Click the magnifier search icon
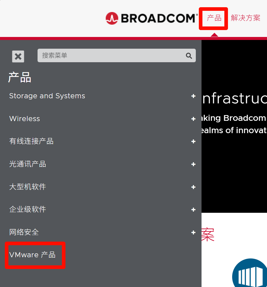 pyautogui.click(x=189, y=56)
